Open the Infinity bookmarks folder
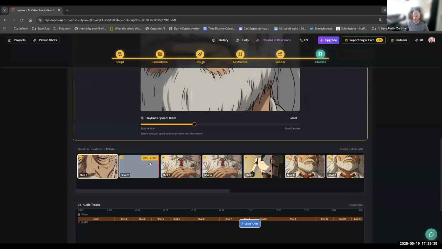The image size is (442, 249). tap(21, 28)
